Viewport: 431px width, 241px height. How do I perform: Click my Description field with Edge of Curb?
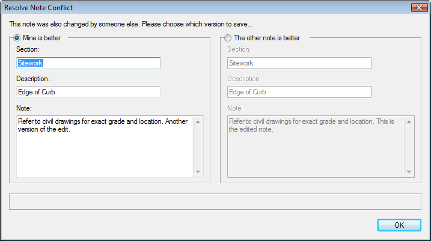88,92
